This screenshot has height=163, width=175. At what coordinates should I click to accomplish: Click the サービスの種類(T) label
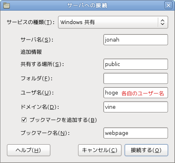click(31, 22)
